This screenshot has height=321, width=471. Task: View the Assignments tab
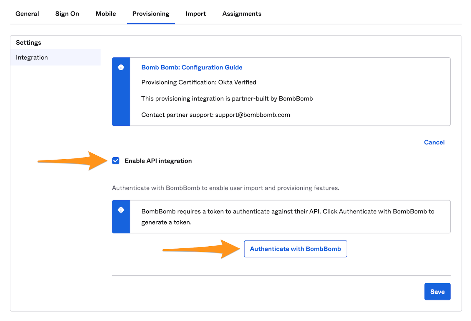(242, 14)
